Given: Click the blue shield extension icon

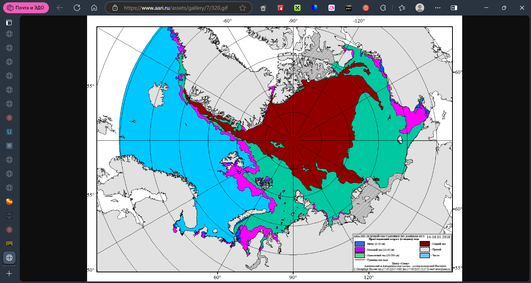Looking at the screenshot, I should 314,8.
